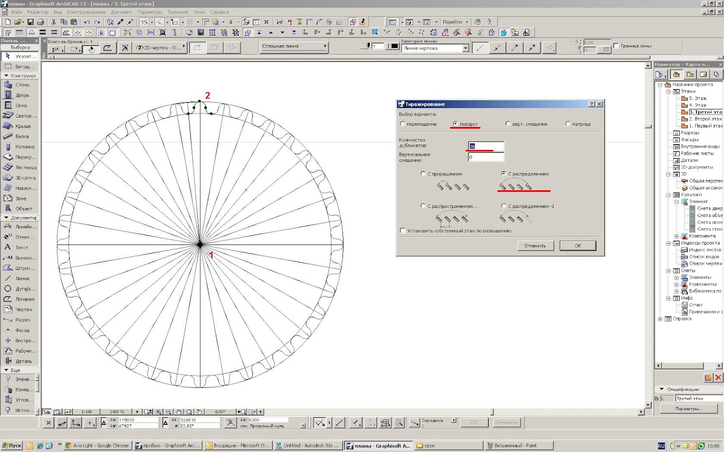
Task: Choose С распространением... radio option
Action: click(423, 206)
